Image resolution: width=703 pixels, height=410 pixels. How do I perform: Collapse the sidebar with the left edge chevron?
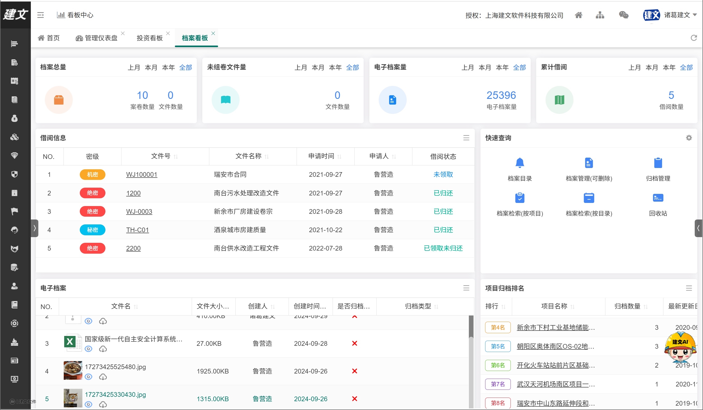34,228
